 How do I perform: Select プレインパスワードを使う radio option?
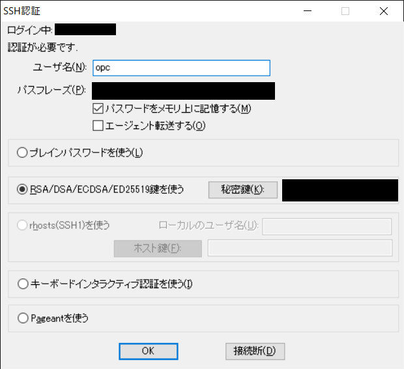tap(23, 153)
